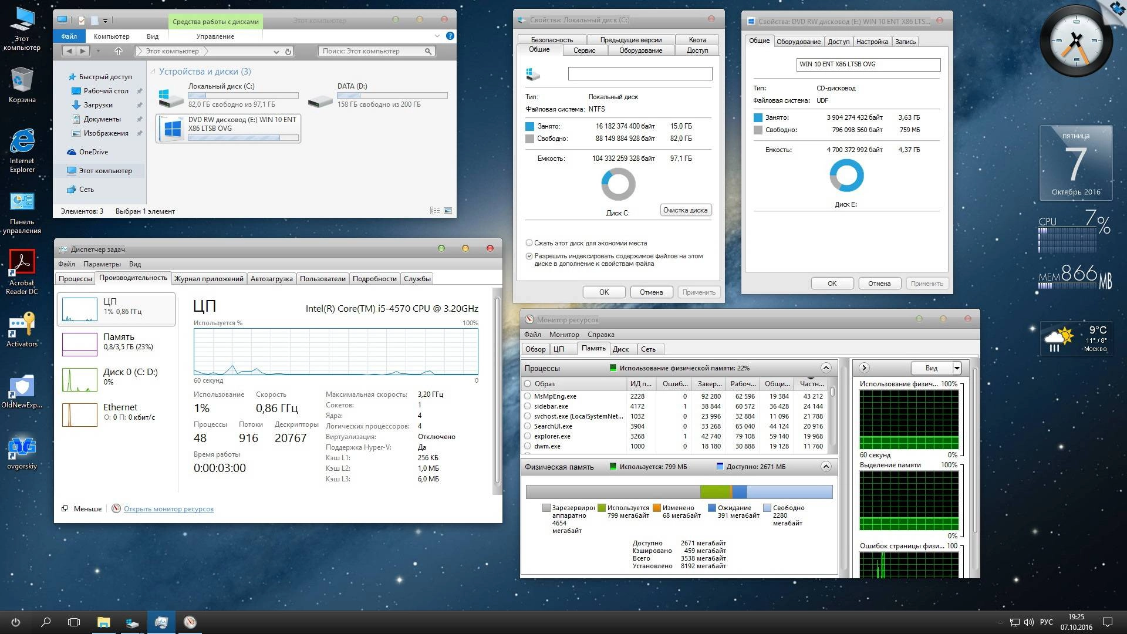The height and width of the screenshot is (634, 1127).
Task: Collapse the Processes section in Resource Monitor
Action: point(826,368)
